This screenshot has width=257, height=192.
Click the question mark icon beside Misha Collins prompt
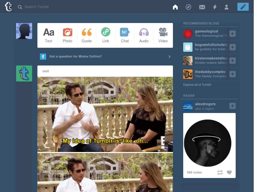tap(43, 57)
